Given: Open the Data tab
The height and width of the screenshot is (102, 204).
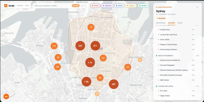Looking at the screenshot, I should (180, 23).
